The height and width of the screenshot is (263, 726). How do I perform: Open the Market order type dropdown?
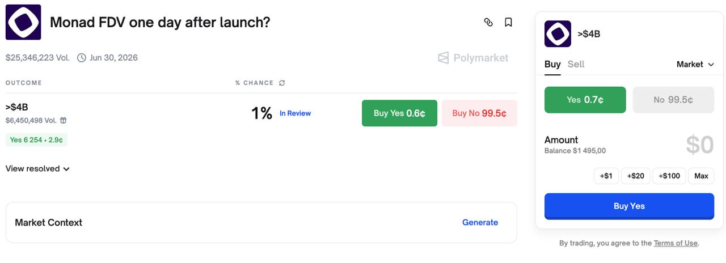[x=695, y=65]
